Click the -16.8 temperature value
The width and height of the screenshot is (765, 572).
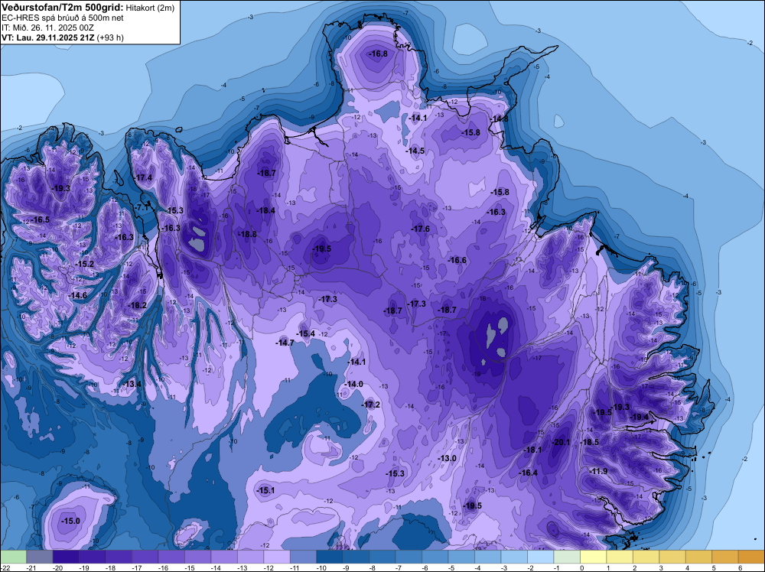(x=378, y=54)
